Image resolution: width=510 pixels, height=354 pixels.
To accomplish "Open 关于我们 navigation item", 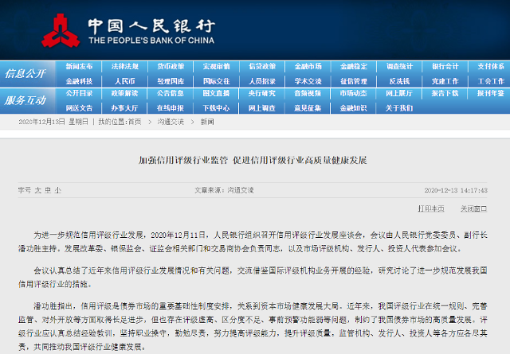I will pyautogui.click(x=399, y=108).
